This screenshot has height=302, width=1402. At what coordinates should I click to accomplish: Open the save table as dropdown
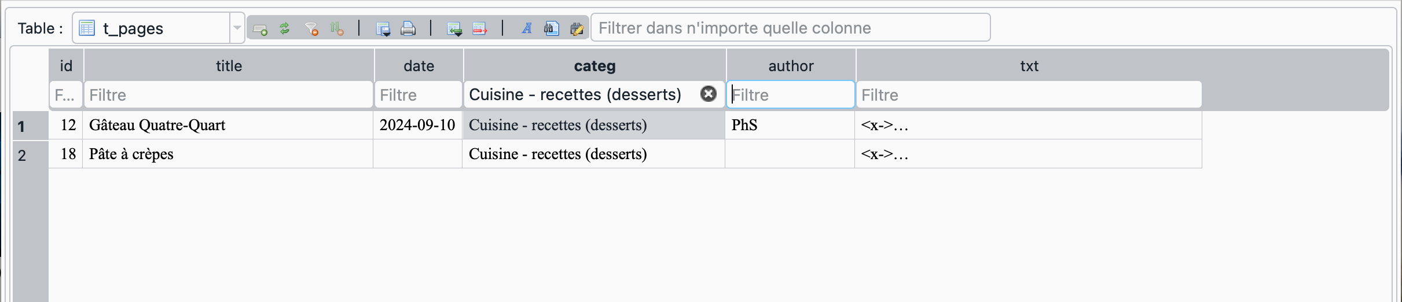[383, 28]
